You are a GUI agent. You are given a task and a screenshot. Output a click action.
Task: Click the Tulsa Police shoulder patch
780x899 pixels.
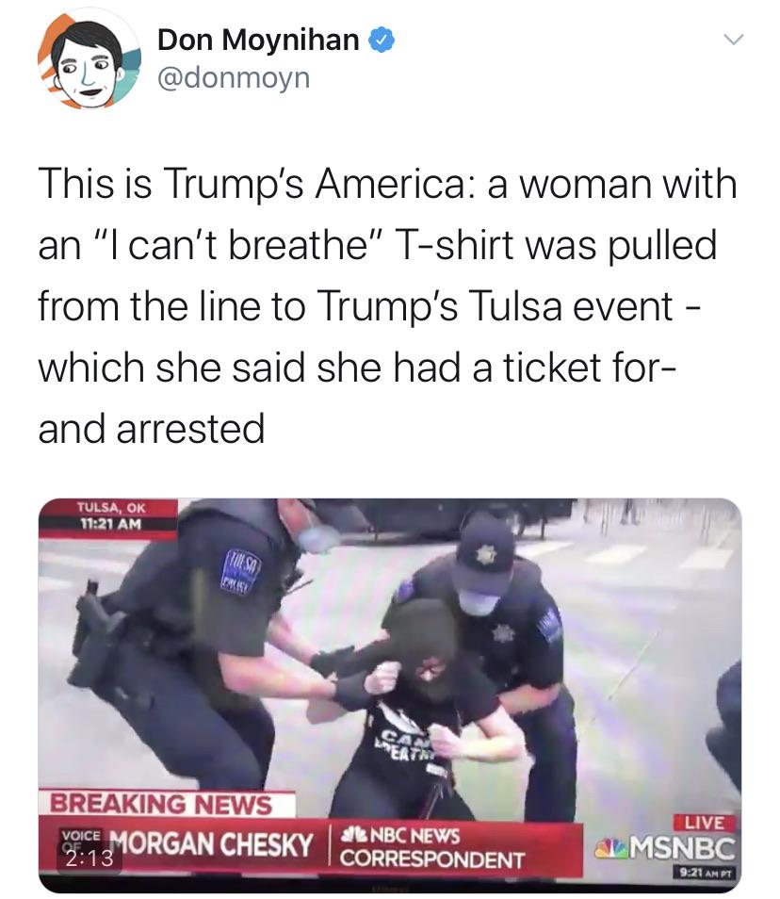tap(240, 570)
